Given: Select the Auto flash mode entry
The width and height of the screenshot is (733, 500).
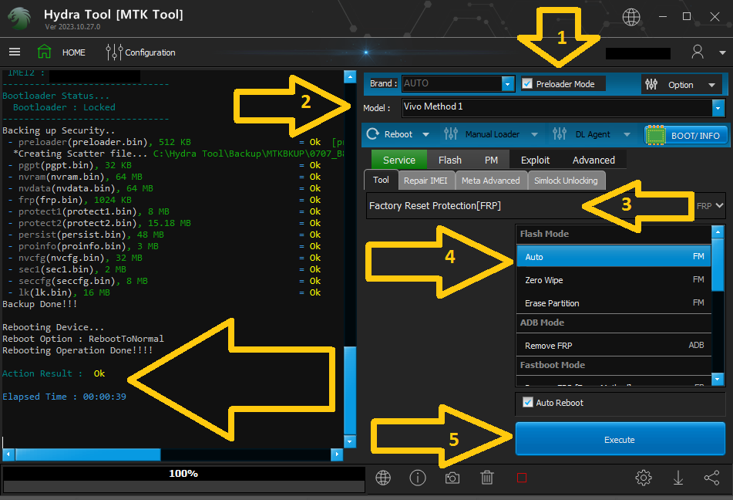Looking at the screenshot, I should coord(614,256).
